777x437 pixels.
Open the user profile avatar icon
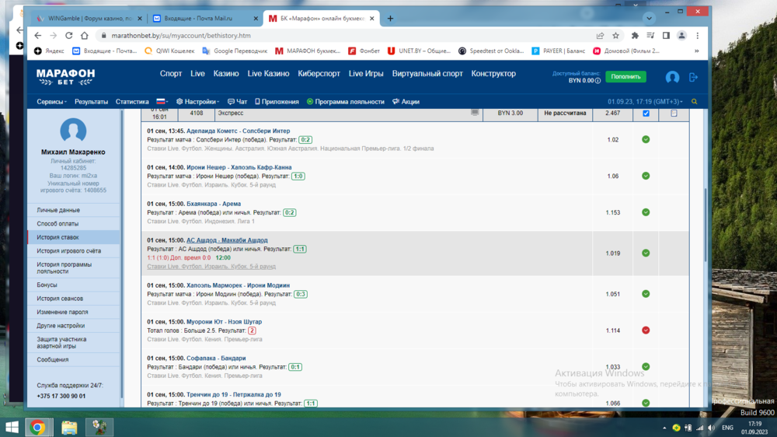tap(672, 77)
